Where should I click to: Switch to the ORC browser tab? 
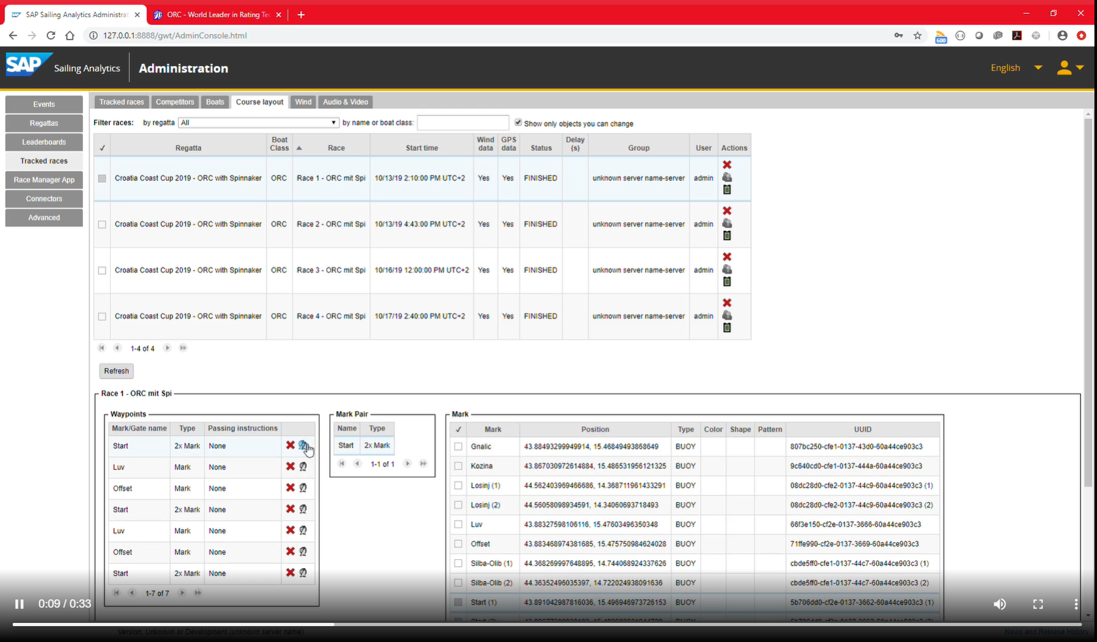217,15
